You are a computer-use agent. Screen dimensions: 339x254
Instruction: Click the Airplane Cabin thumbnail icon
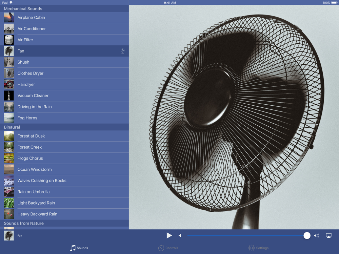click(x=9, y=18)
